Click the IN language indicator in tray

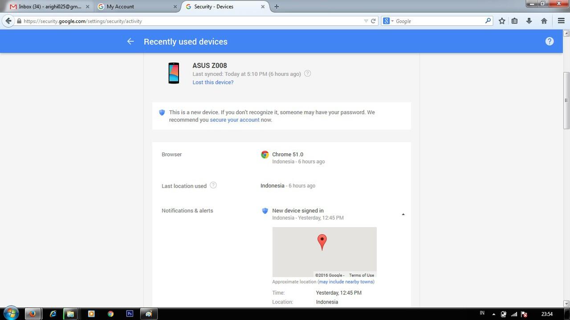[482, 313]
